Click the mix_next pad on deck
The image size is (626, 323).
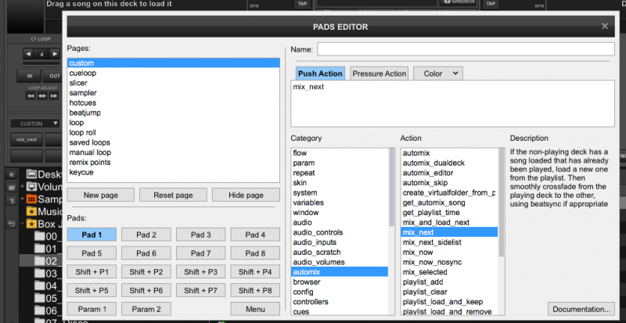26,139
